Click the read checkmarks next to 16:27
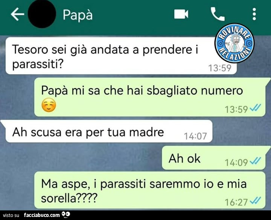Viewport: 271px width, 220px height. pyautogui.click(x=255, y=200)
